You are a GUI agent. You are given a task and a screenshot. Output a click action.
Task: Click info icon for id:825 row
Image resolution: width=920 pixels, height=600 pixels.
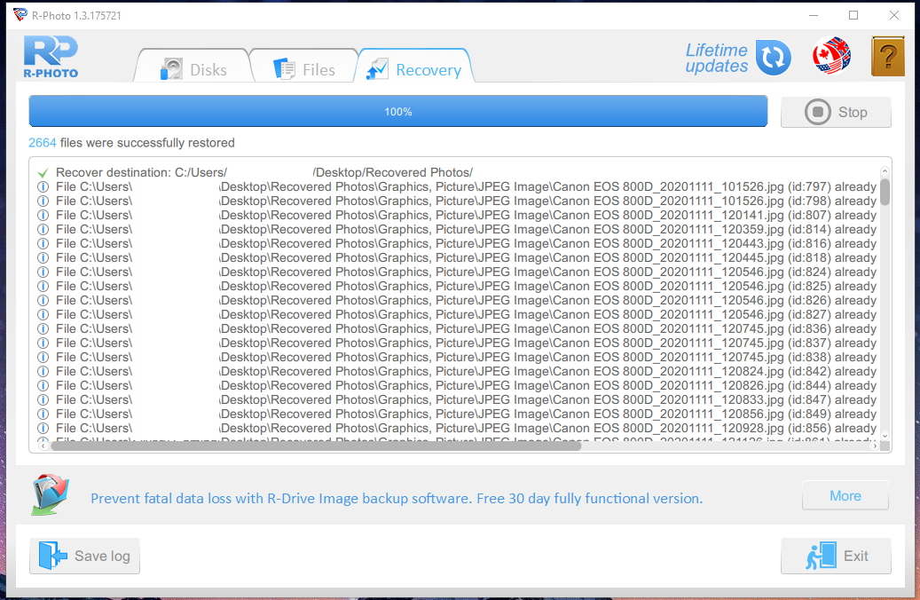43,286
